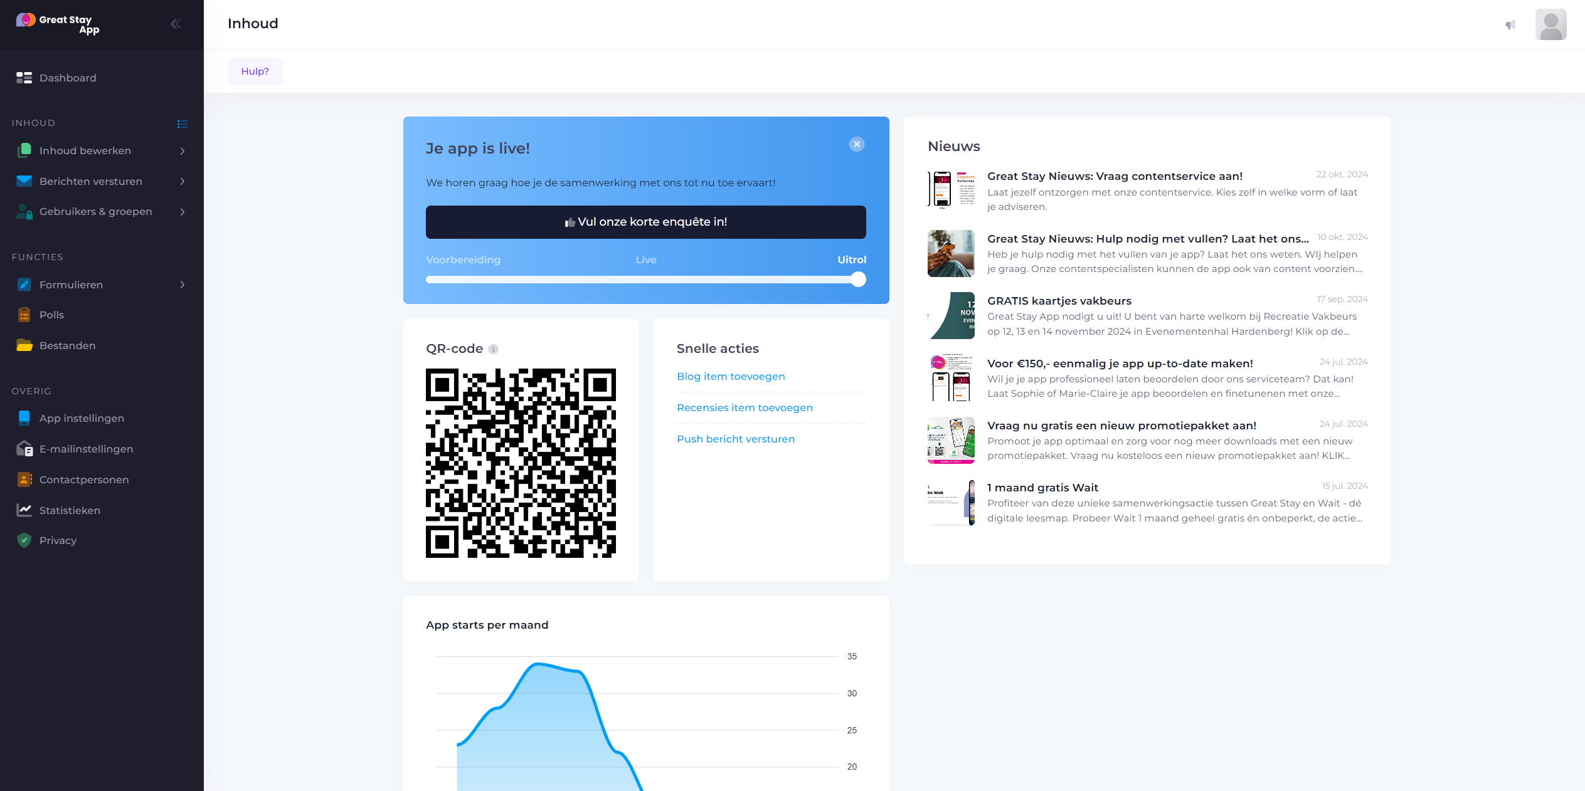
Task: Go to Dashboard in sidebar
Action: pyautogui.click(x=68, y=78)
